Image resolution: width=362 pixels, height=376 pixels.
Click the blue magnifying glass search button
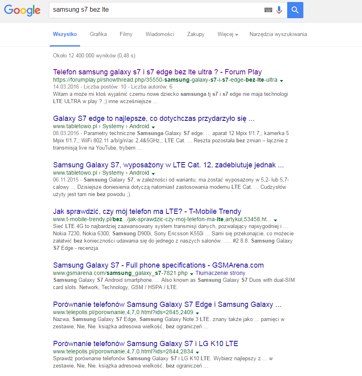pos(295,10)
